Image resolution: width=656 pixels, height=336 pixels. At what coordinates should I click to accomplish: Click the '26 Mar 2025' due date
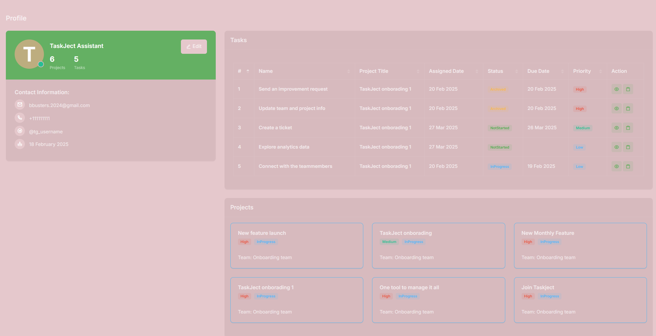pos(542,127)
